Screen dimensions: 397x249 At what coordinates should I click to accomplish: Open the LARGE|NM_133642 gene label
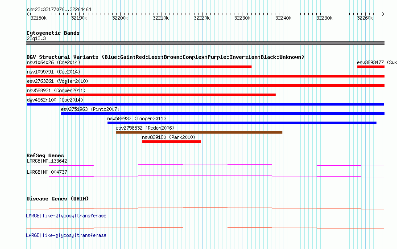[x=47, y=161]
